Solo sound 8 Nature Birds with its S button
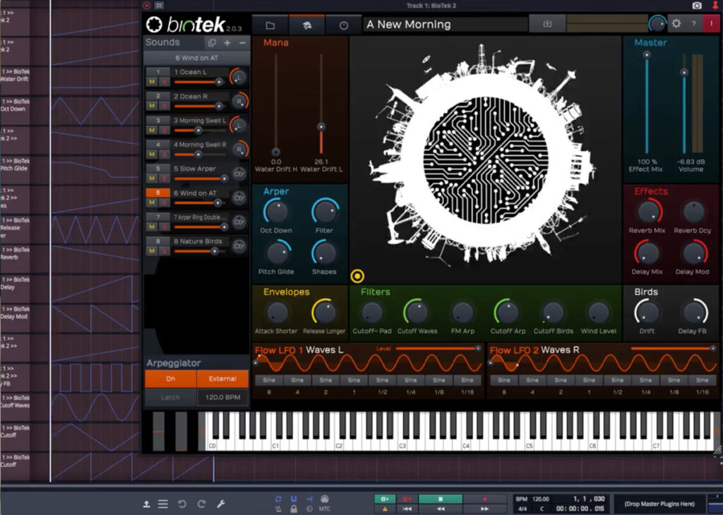723x515 pixels. click(x=165, y=249)
